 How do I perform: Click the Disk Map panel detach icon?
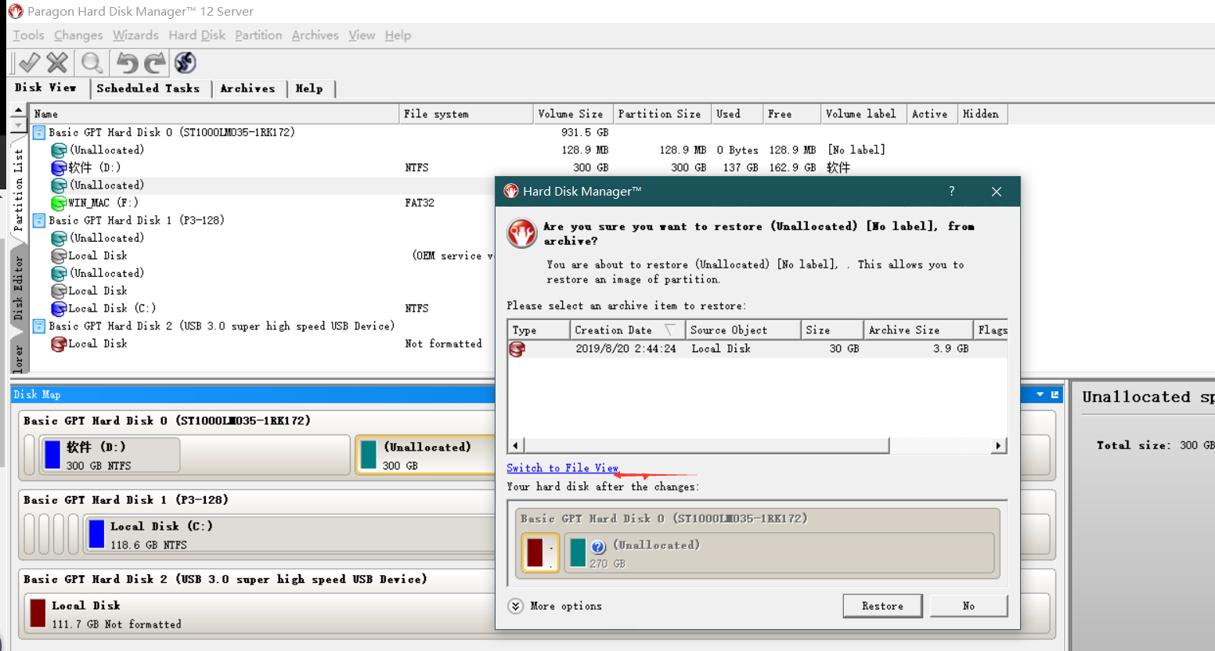(x=1055, y=394)
